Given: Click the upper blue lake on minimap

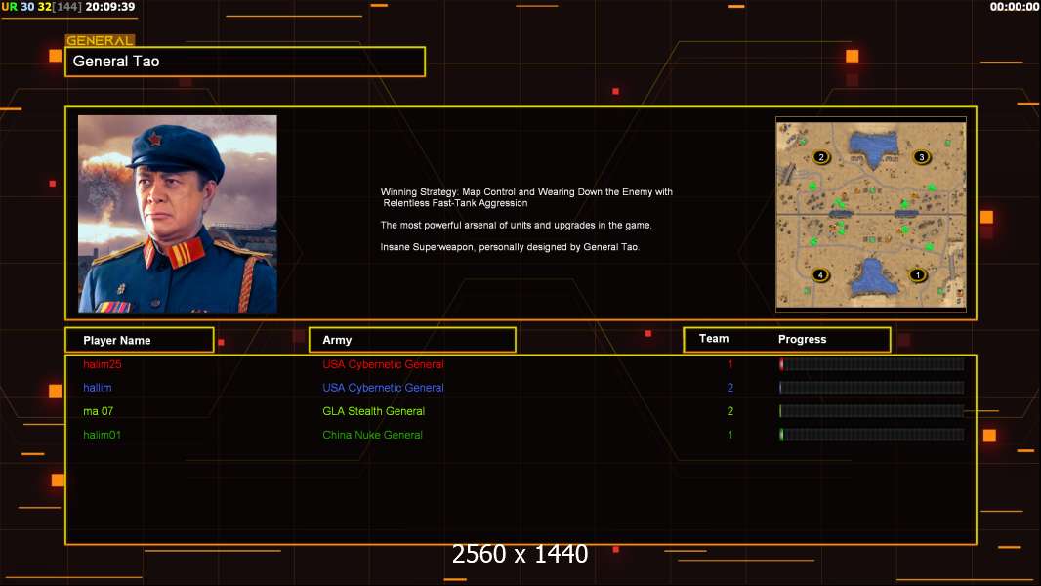Looking at the screenshot, I should 873,147.
